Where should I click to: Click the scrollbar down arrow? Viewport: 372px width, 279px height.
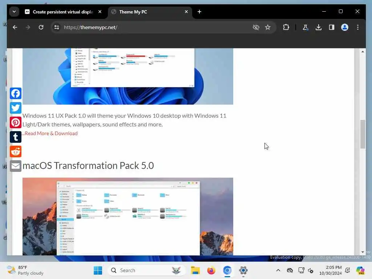363,252
